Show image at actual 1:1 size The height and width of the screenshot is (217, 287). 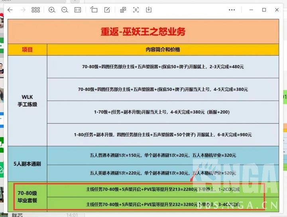click(78, 10)
